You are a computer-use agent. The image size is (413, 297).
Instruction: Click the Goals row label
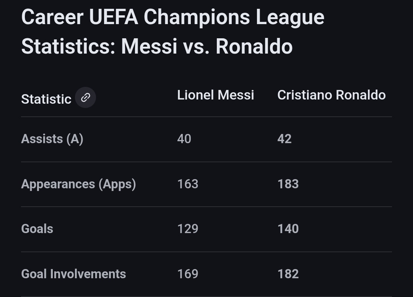point(37,229)
